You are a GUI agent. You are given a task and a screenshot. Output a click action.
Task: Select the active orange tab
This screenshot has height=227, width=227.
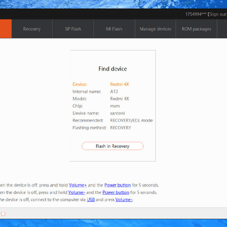pyautogui.click(x=6, y=29)
